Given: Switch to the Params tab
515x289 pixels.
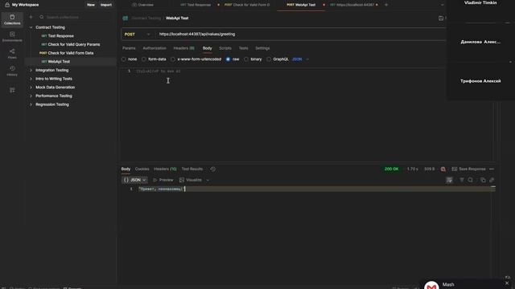Looking at the screenshot, I should (x=129, y=48).
